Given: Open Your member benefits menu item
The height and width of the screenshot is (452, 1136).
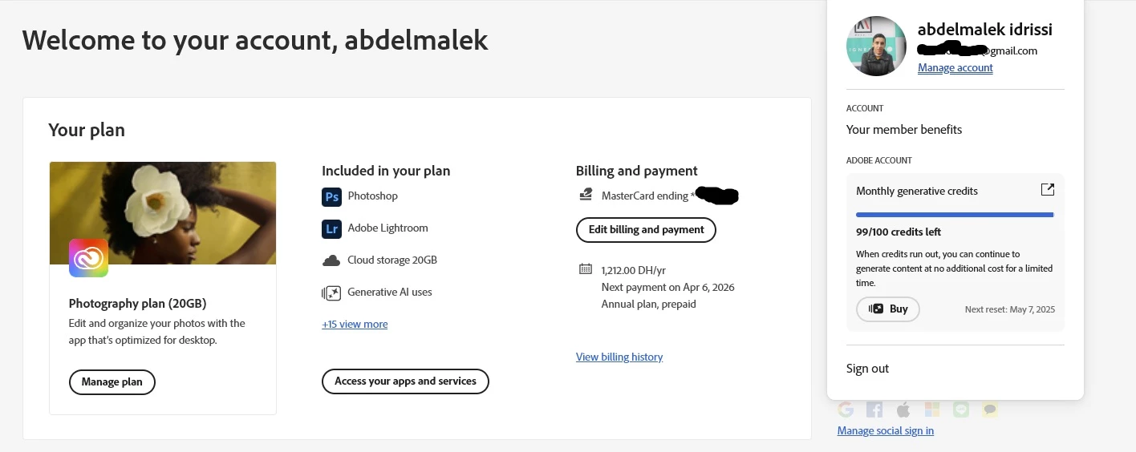Looking at the screenshot, I should click(x=903, y=130).
